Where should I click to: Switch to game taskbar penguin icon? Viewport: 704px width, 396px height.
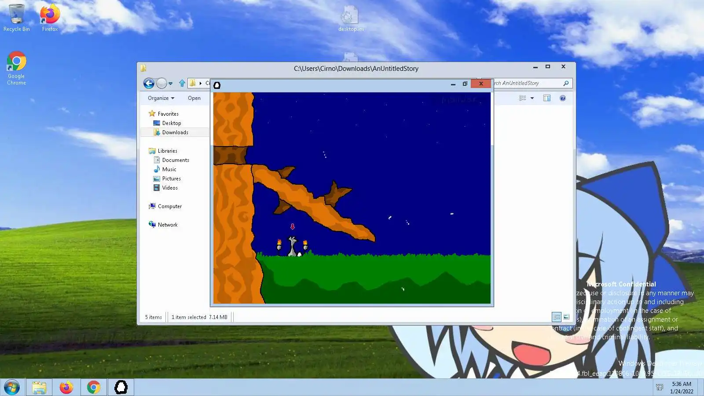pyautogui.click(x=121, y=388)
